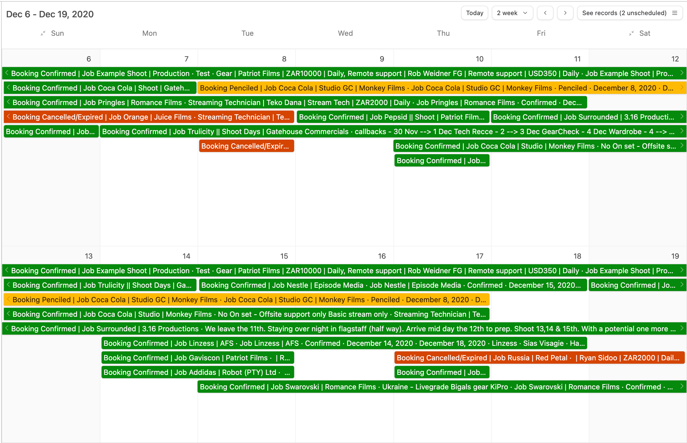
Task: Go to previous period with left chevron
Action: tap(545, 13)
